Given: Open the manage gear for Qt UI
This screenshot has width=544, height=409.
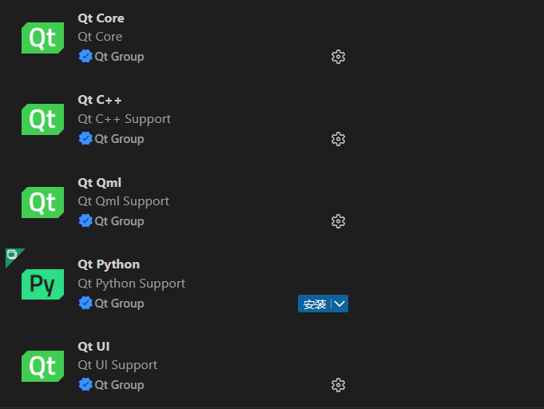Looking at the screenshot, I should coord(338,385).
